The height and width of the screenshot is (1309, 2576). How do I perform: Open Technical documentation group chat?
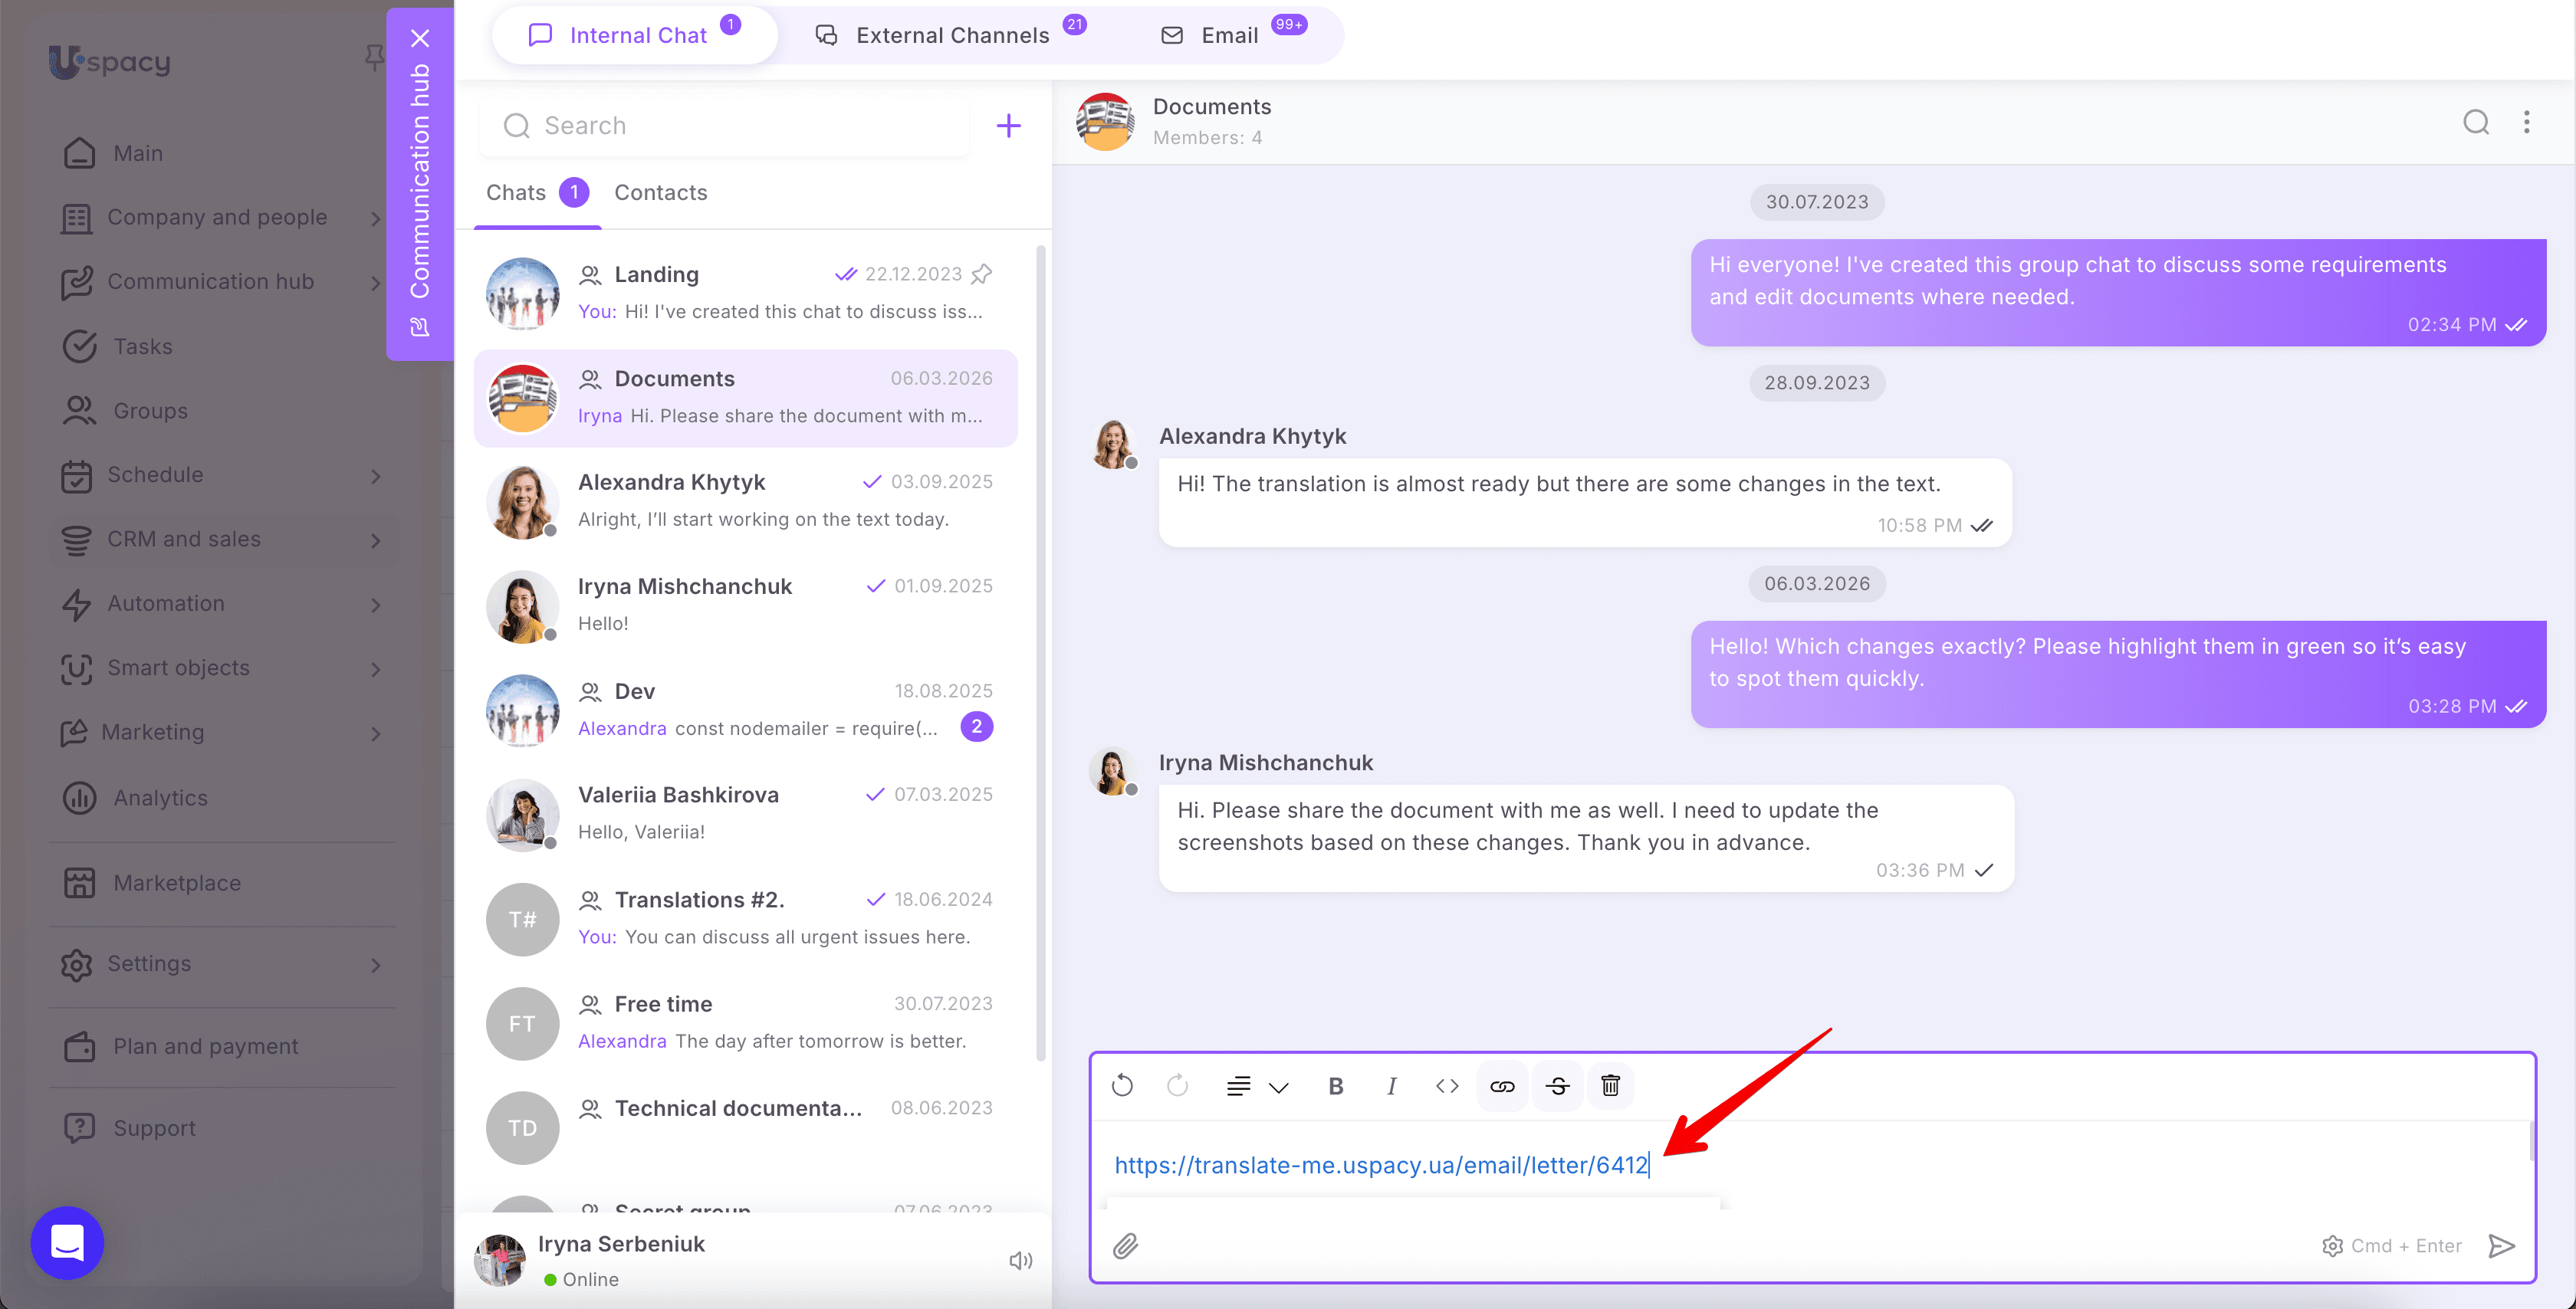point(746,1127)
